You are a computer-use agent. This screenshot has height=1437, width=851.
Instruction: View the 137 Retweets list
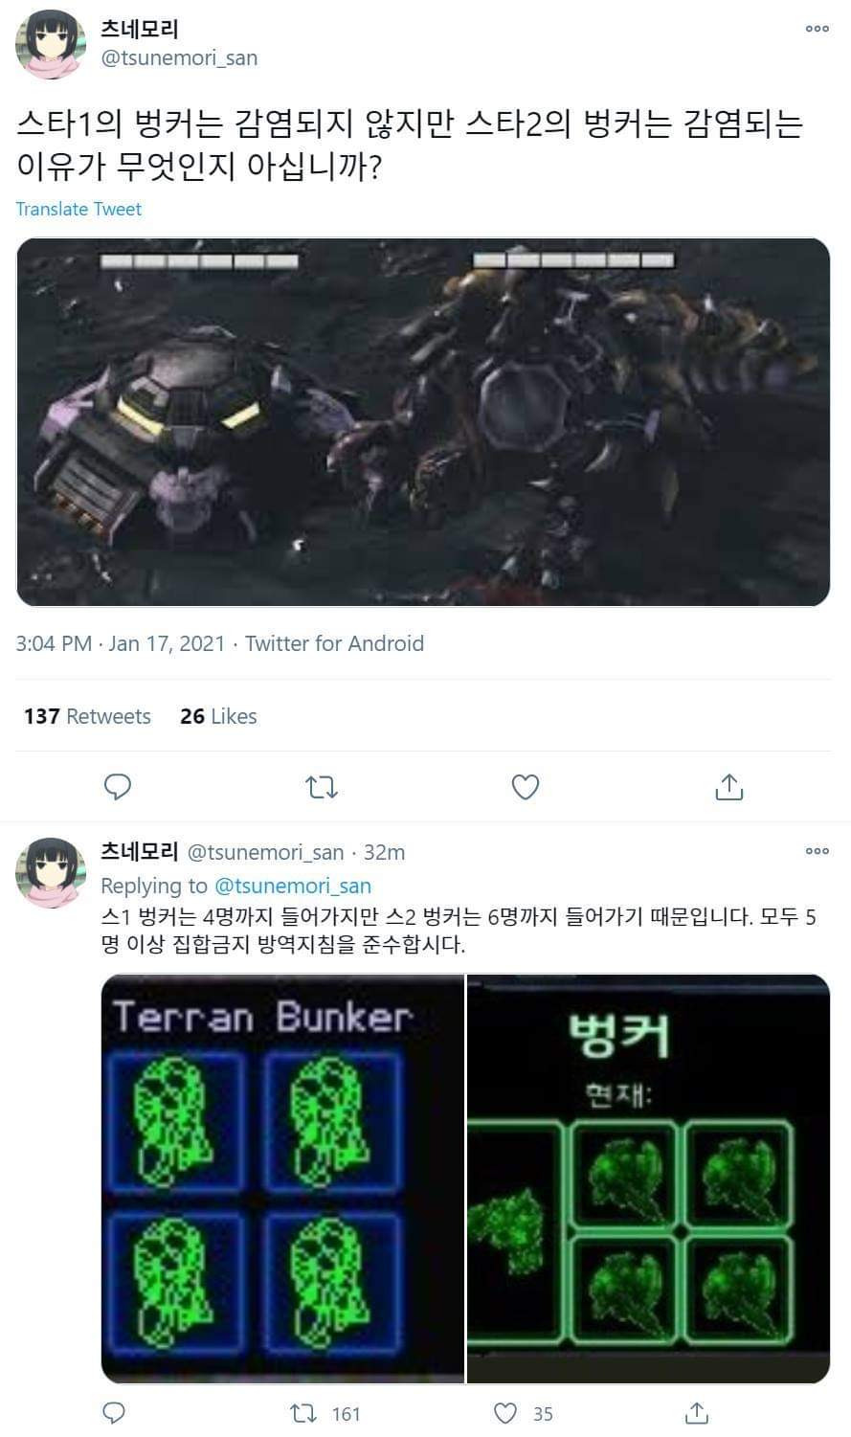[x=87, y=716]
